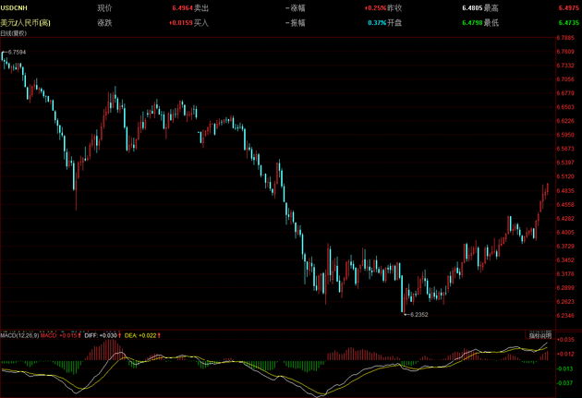Click the 最高 high value 6.4975

click(569, 7)
